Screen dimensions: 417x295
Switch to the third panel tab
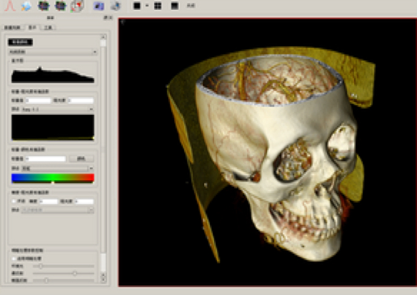tap(48, 28)
